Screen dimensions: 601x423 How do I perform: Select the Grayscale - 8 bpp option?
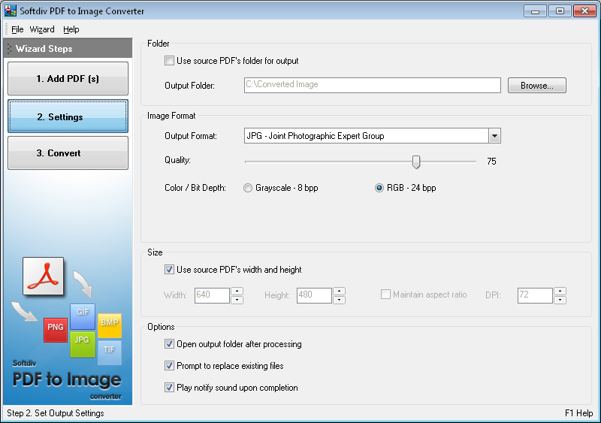(248, 188)
